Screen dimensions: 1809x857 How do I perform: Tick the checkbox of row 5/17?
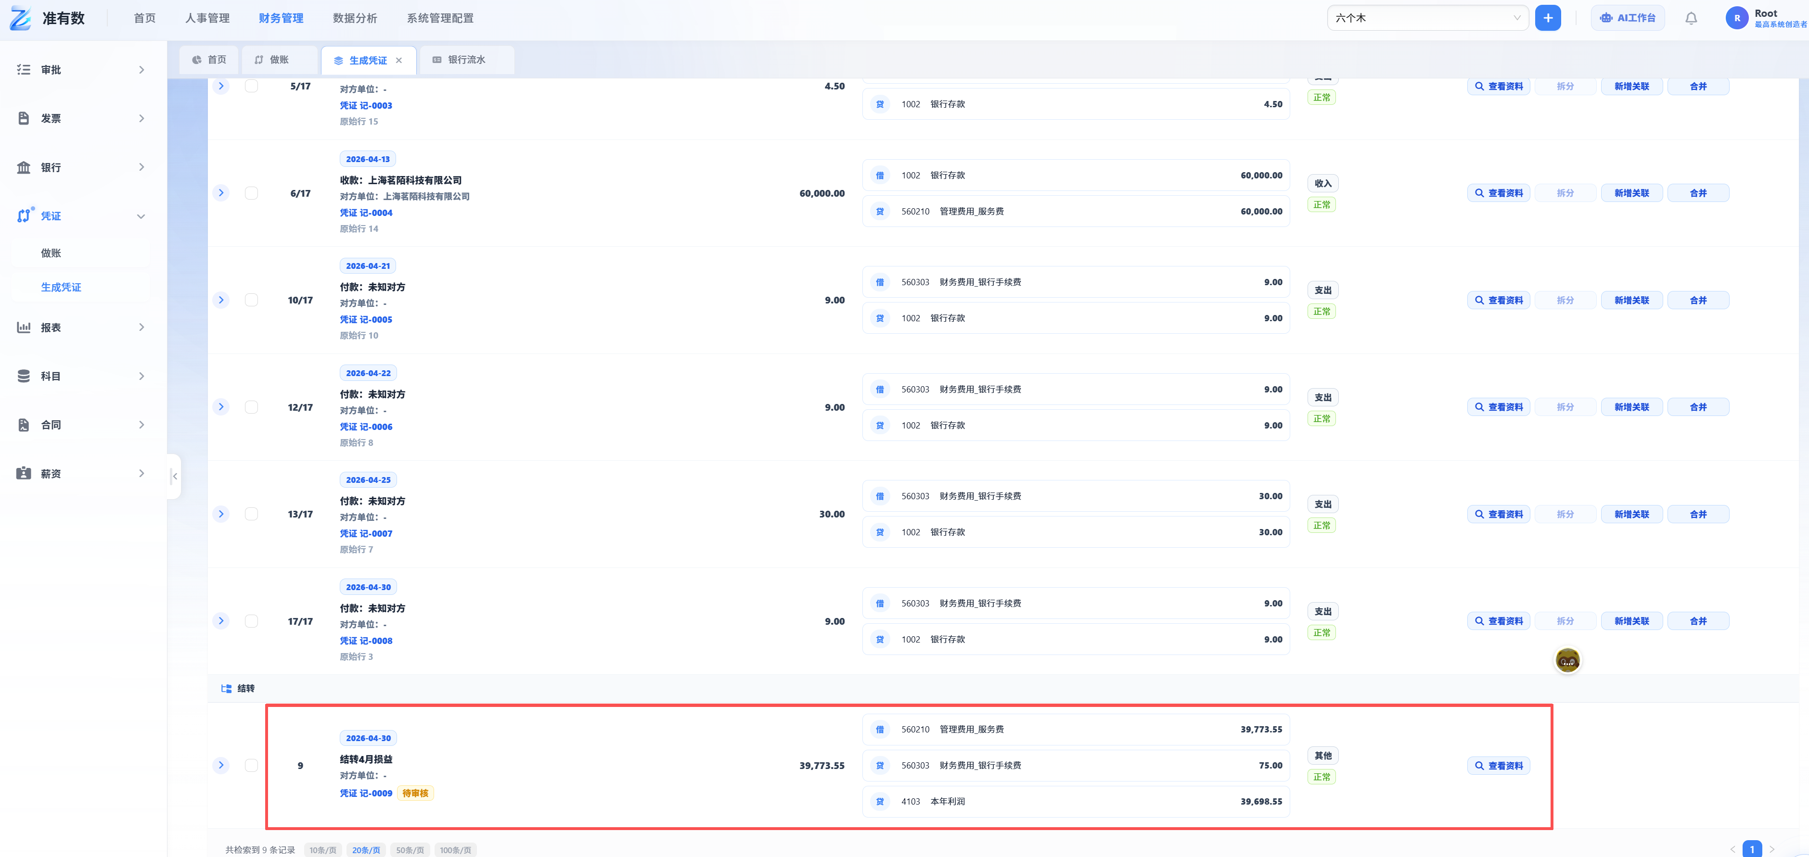click(251, 87)
